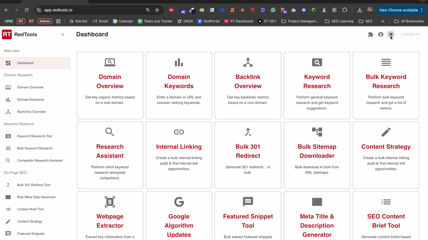428x240 pixels.
Task: Click the Admin bookmark button
Action: [x=45, y=21]
